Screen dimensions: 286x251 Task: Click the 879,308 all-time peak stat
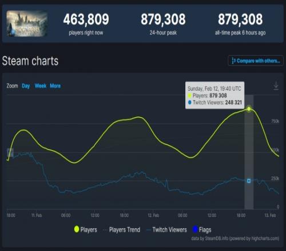(240, 19)
